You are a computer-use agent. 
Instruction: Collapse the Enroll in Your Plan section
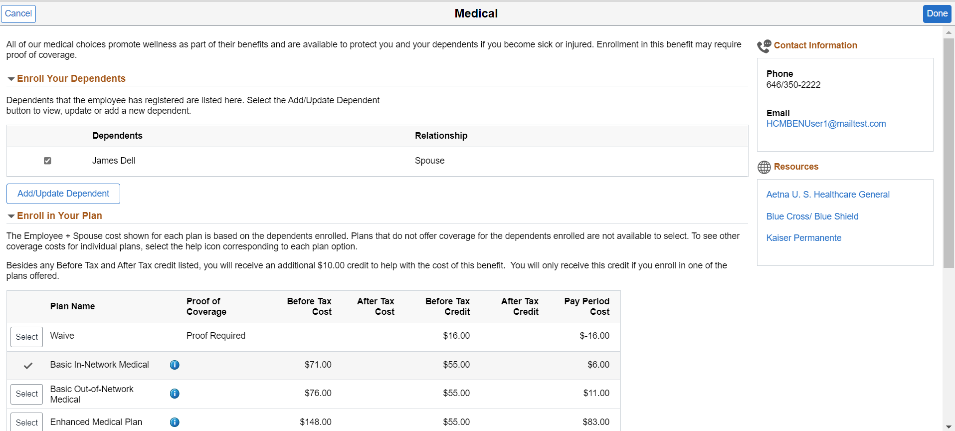click(11, 216)
